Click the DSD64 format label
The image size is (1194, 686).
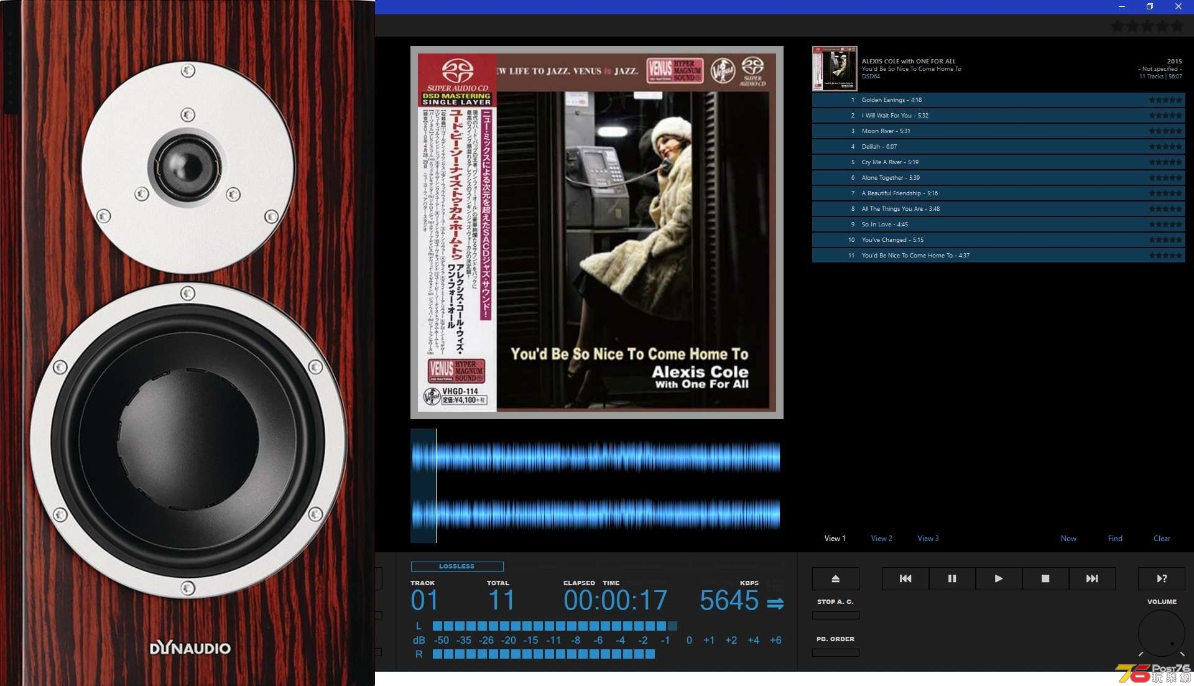[x=871, y=76]
